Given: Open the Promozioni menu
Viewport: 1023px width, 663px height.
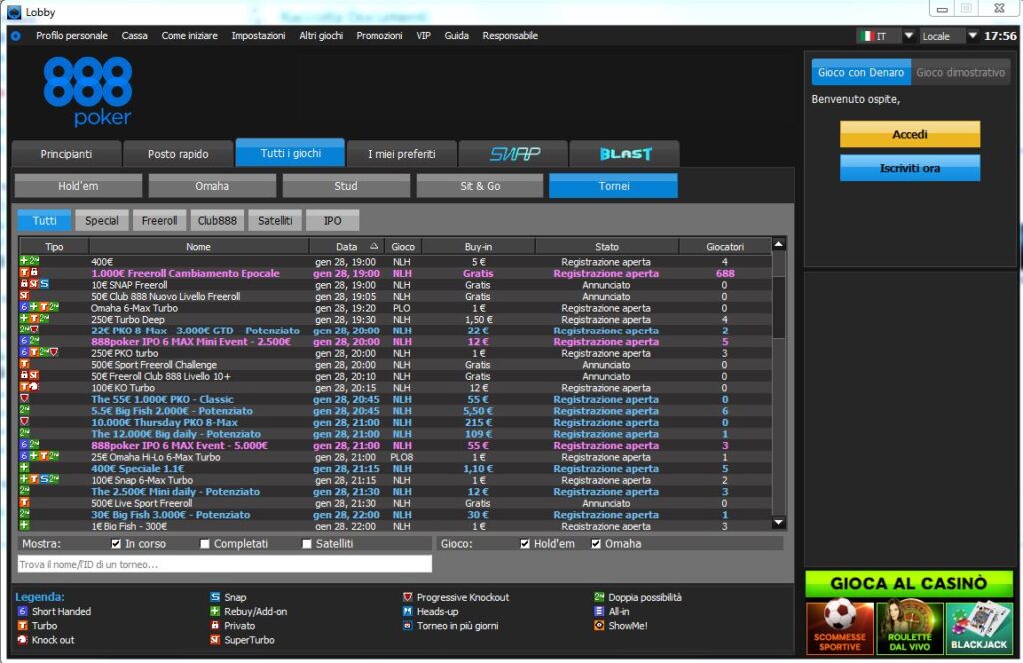Looking at the screenshot, I should 379,36.
